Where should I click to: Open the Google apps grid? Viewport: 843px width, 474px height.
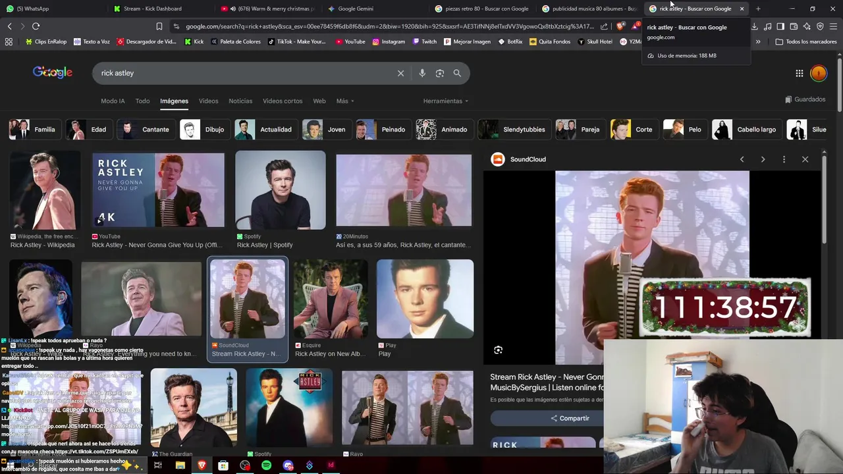[x=799, y=74]
